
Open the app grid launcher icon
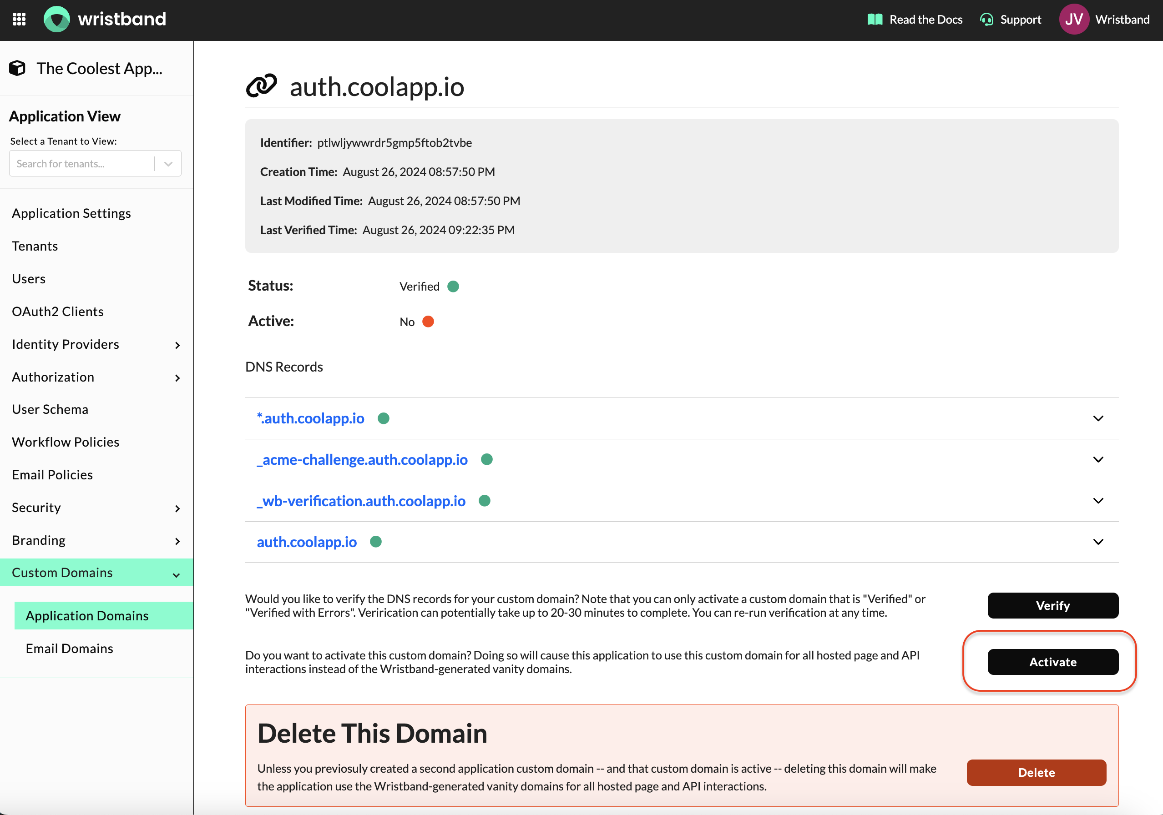pyautogui.click(x=19, y=19)
